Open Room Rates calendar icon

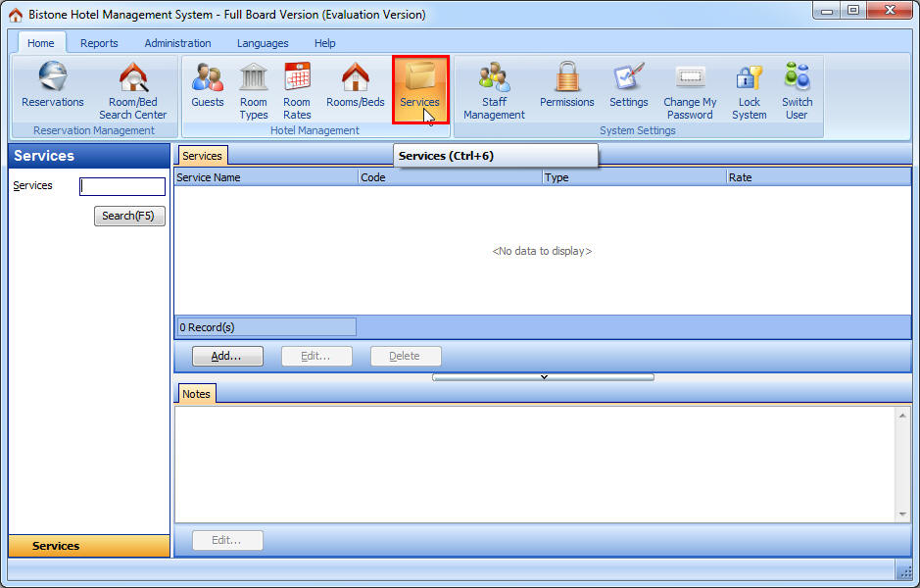(297, 89)
